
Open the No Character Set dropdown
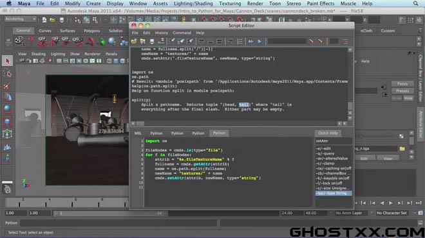(392, 213)
